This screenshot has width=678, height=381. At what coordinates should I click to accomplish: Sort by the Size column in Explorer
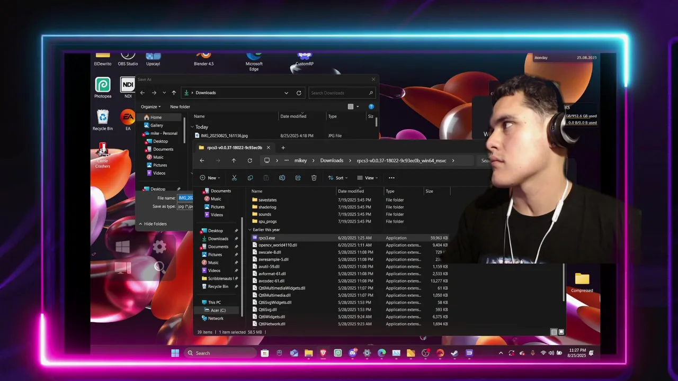pos(429,191)
